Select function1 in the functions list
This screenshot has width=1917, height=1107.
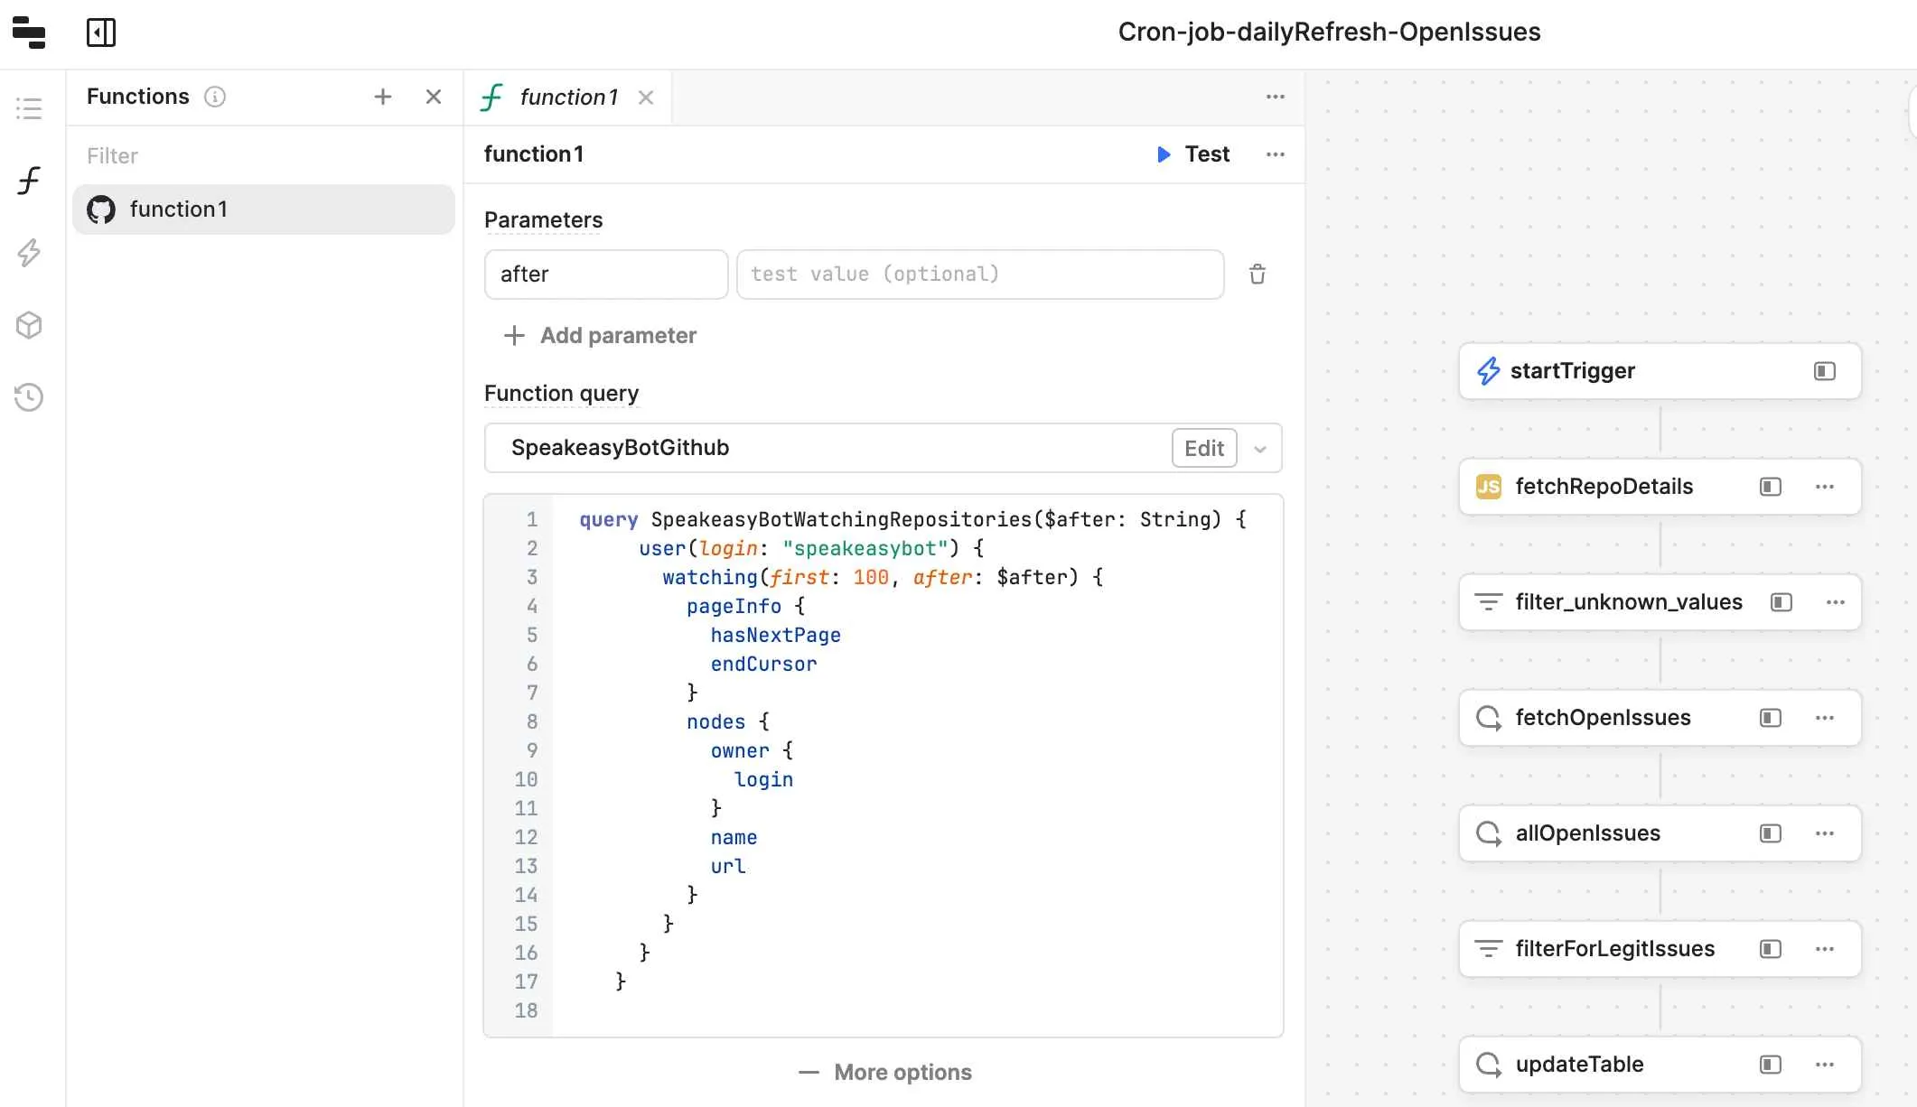coord(264,209)
